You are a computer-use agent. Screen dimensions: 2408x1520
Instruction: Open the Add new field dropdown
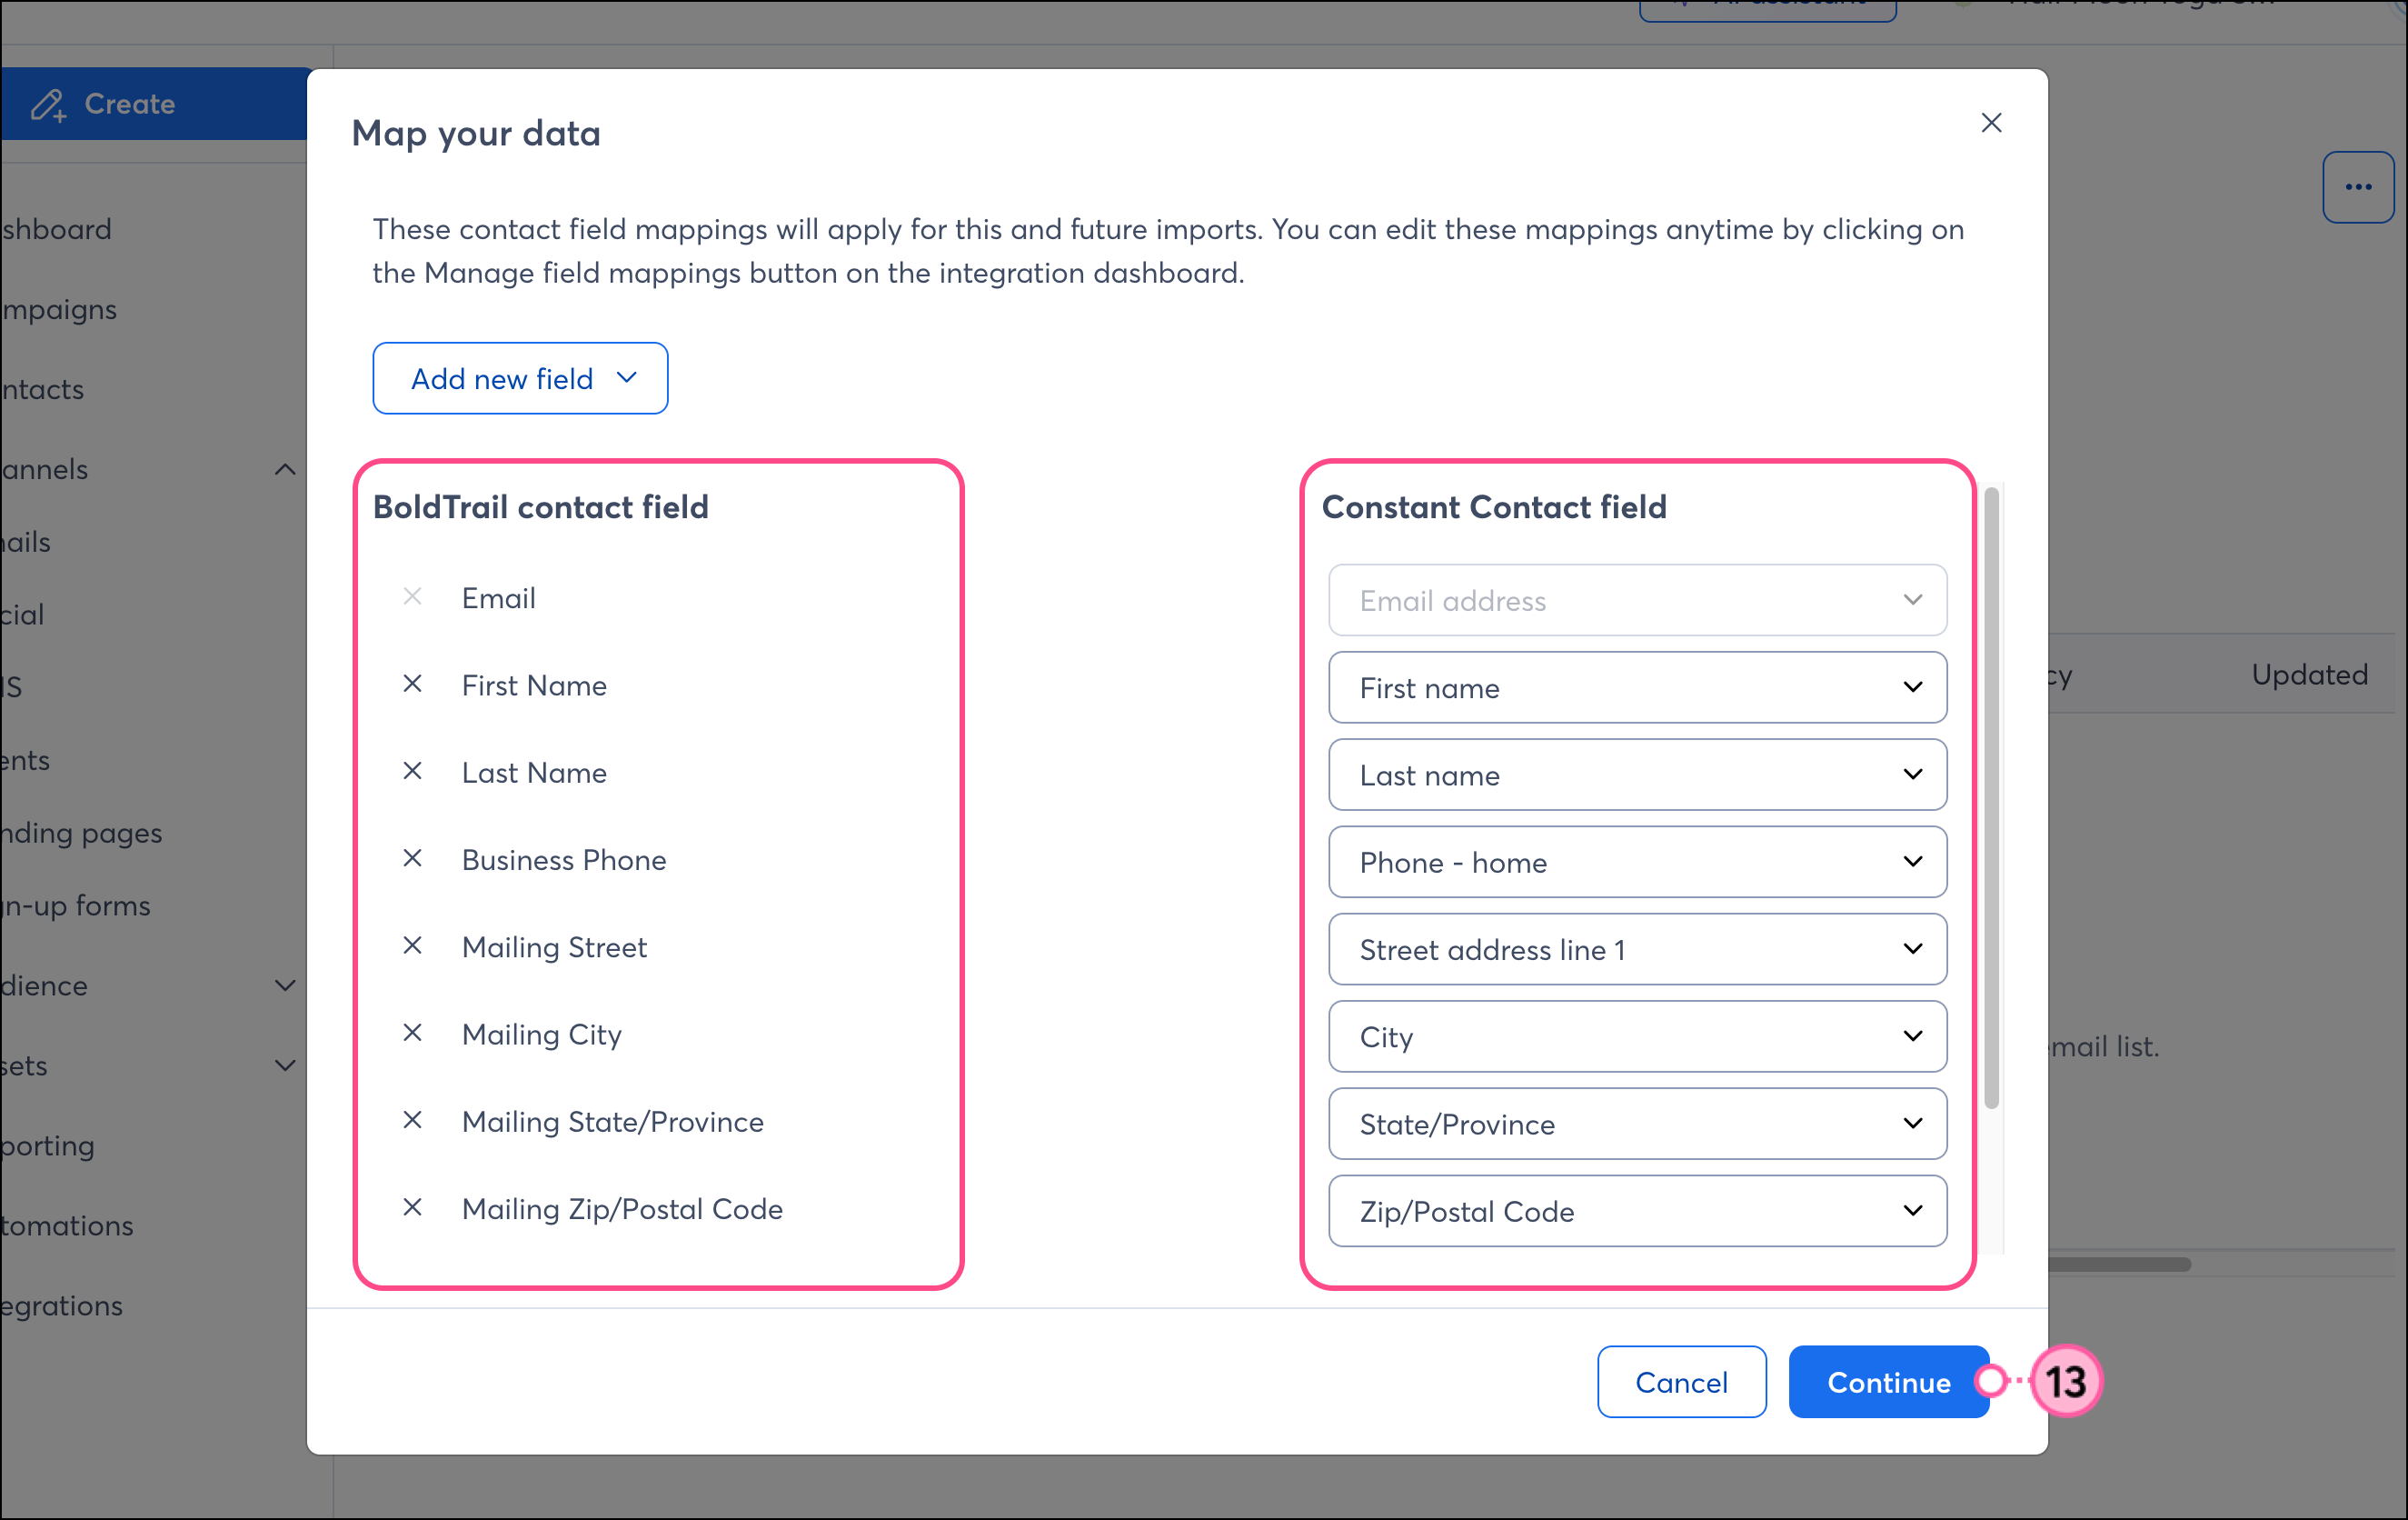pyautogui.click(x=520, y=378)
